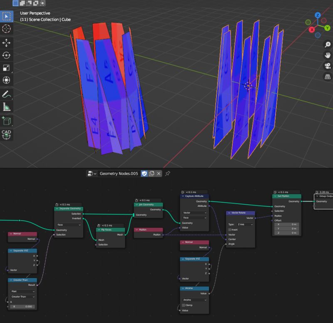Image resolution: width=333 pixels, height=323 pixels.
Task: Enable Invert checkbox on Vector Rotate node
Action: point(230,230)
